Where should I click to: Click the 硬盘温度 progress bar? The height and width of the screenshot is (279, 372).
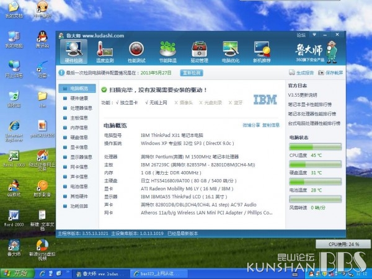pyautogui.click(x=316, y=164)
